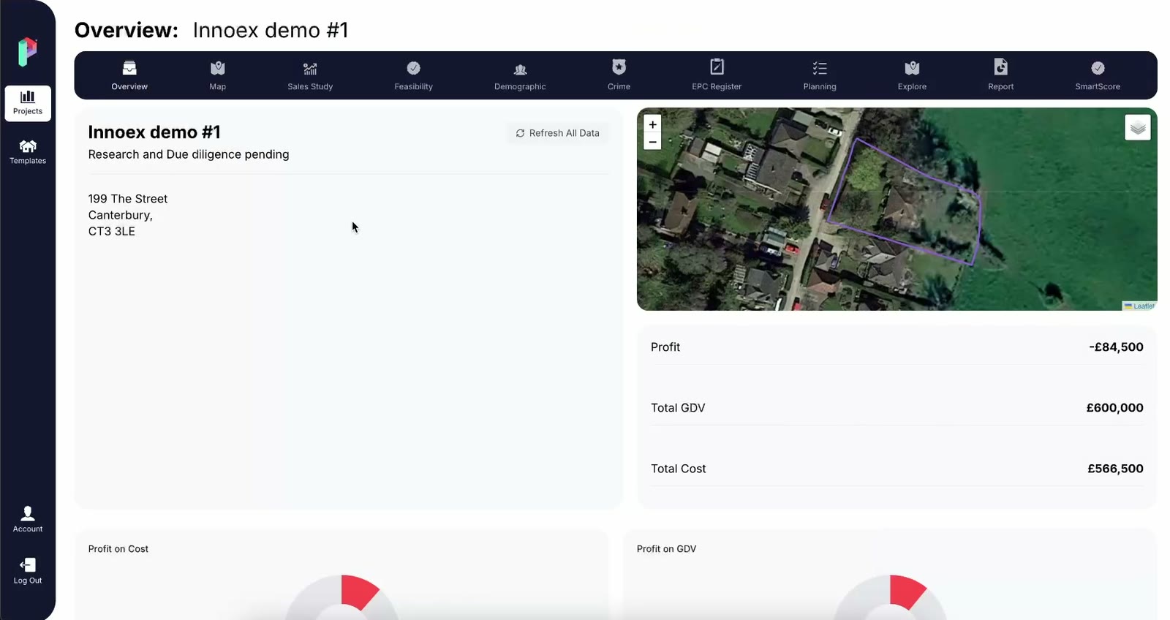Click the address line 199 The Street
The height and width of the screenshot is (620, 1170).
(x=128, y=199)
